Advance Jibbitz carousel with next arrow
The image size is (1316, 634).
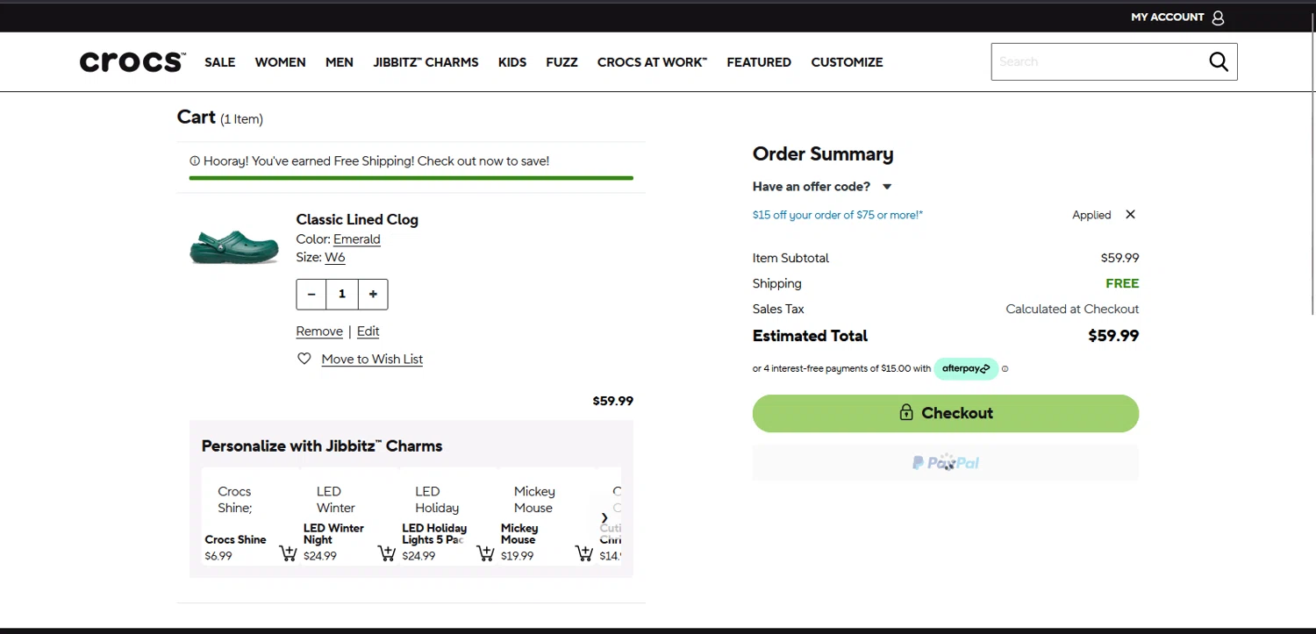(x=604, y=517)
